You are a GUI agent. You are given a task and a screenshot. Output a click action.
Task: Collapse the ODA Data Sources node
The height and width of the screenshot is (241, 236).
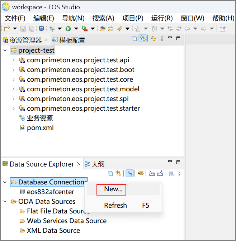point(5,202)
